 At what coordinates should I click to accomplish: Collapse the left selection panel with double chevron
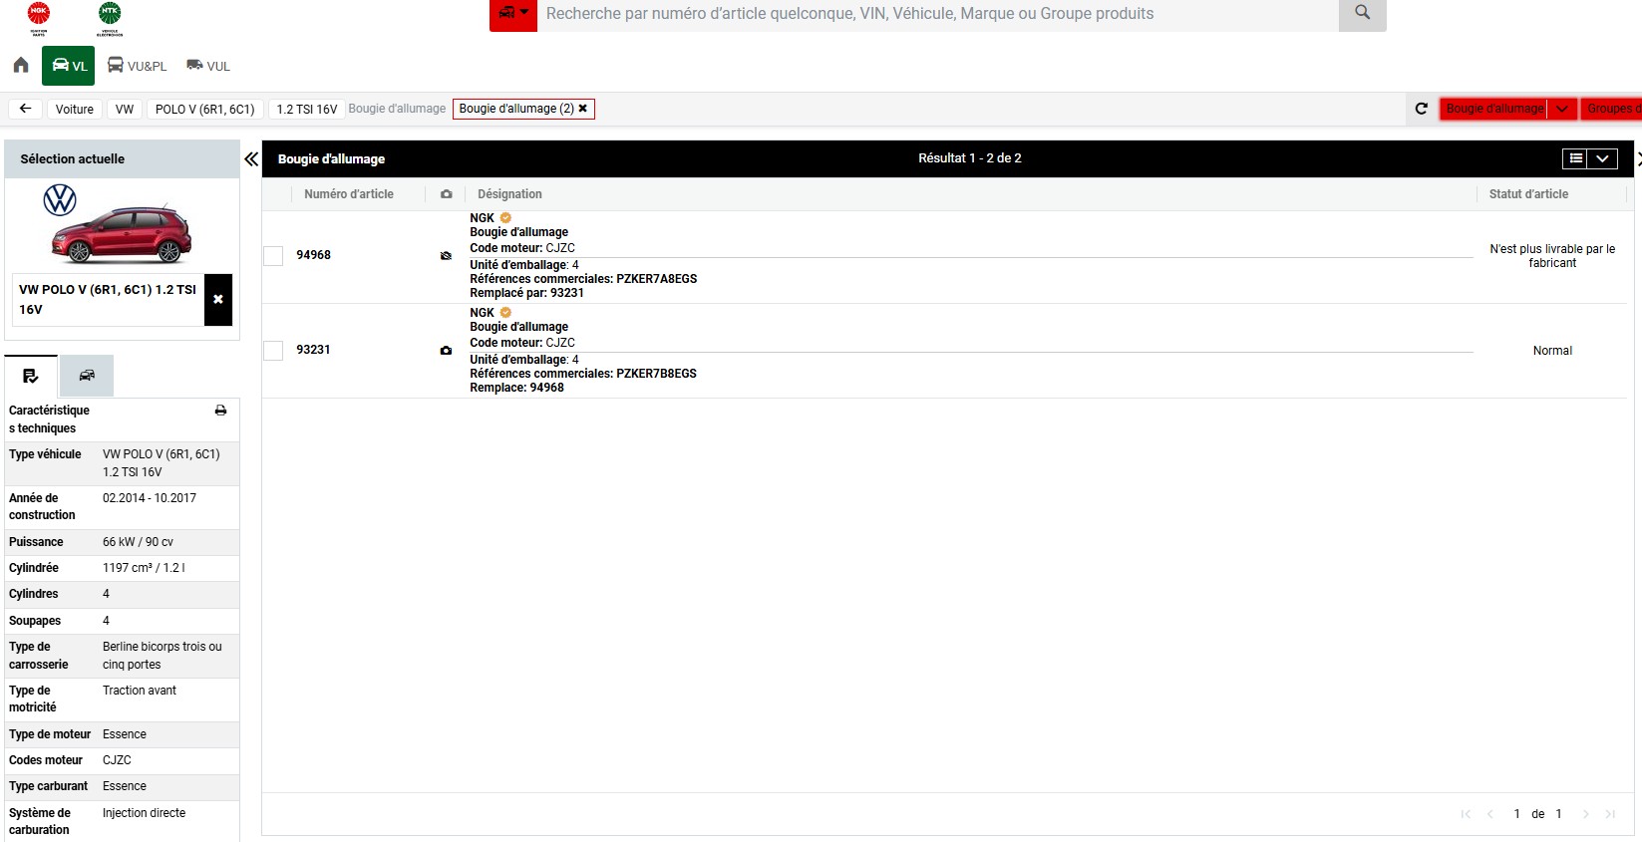coord(251,158)
